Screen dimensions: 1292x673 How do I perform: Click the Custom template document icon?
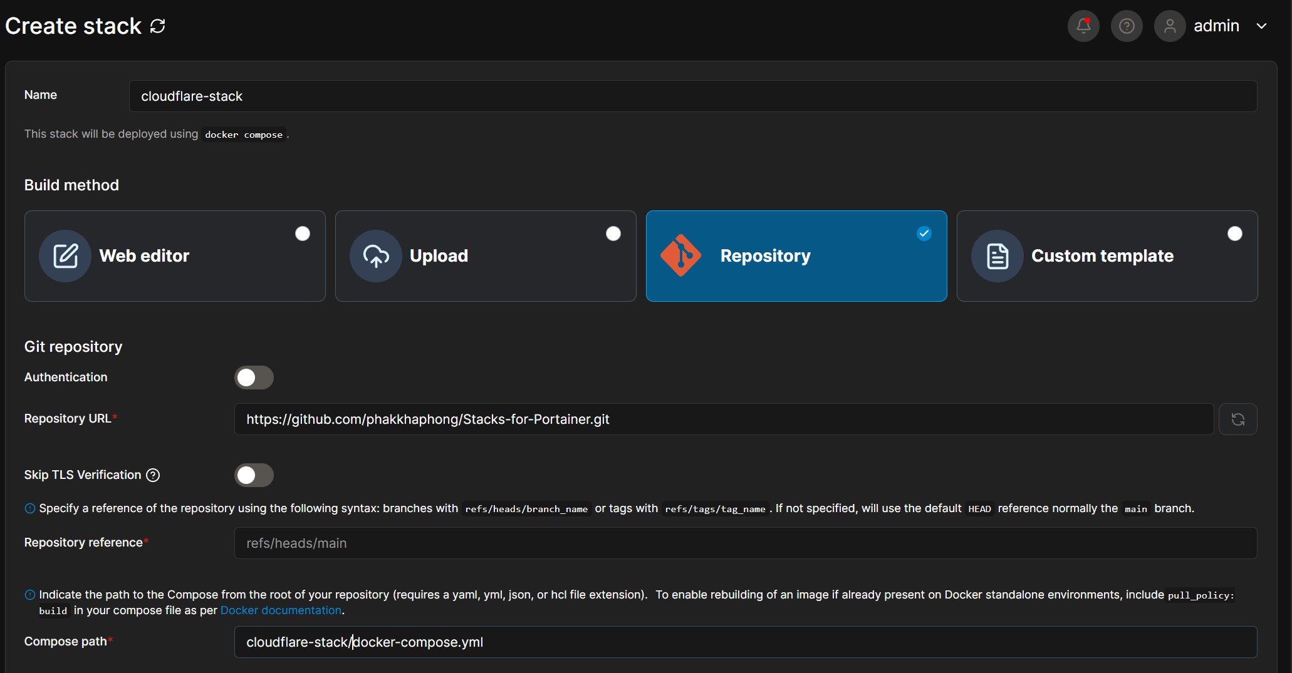(996, 255)
